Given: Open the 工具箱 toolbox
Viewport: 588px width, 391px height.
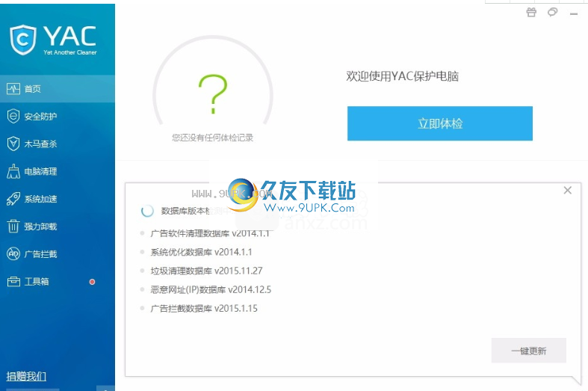Looking at the screenshot, I should 58,281.
